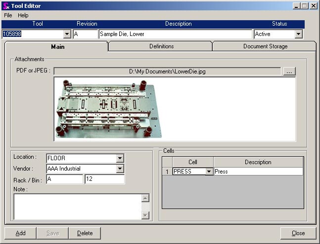Open the Location dropdown showing FLOOR
Viewport: 320px width, 244px height.
coord(120,158)
